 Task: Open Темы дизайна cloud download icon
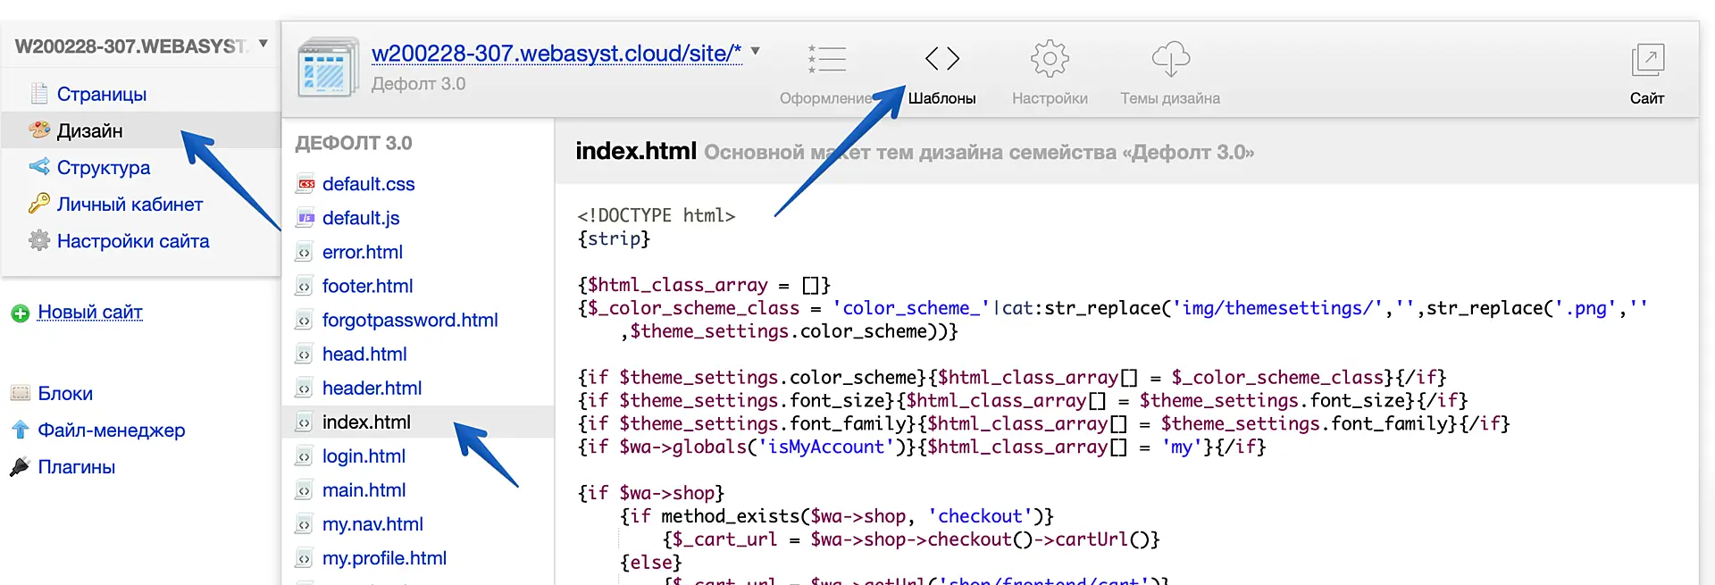(1170, 59)
